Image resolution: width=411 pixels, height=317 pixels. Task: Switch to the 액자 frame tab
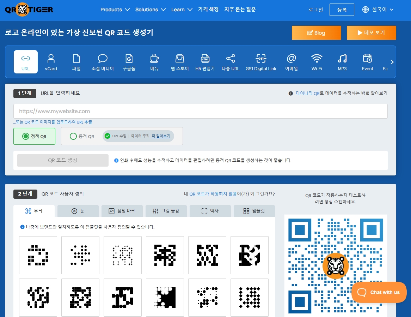(x=210, y=211)
